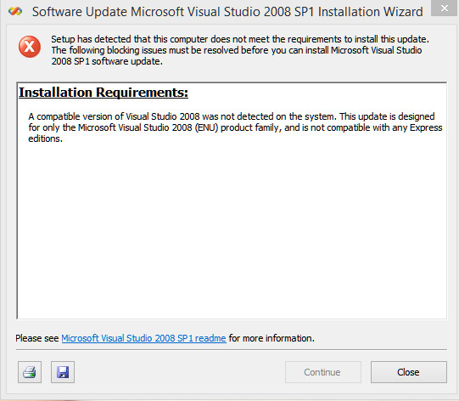Viewport: 459px width, 401px height.
Task: Open the Microsoft Visual Studio 2008 SP1 readme link
Action: click(x=143, y=338)
